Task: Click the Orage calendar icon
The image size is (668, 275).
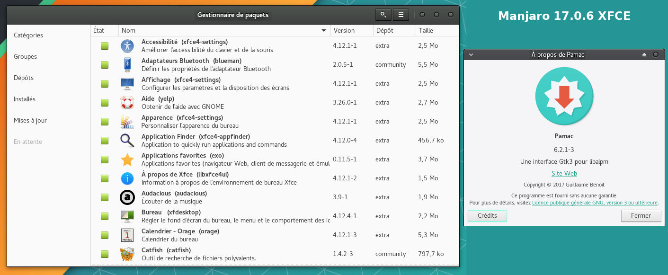Action: tap(127, 235)
